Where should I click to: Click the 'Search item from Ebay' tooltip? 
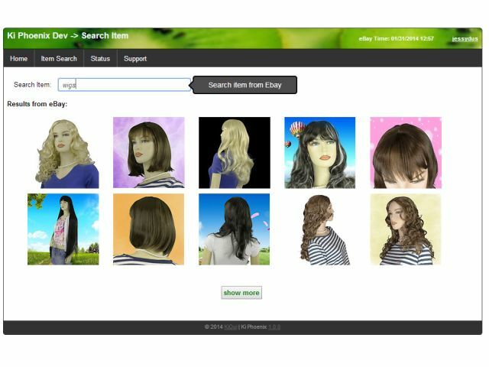click(244, 85)
